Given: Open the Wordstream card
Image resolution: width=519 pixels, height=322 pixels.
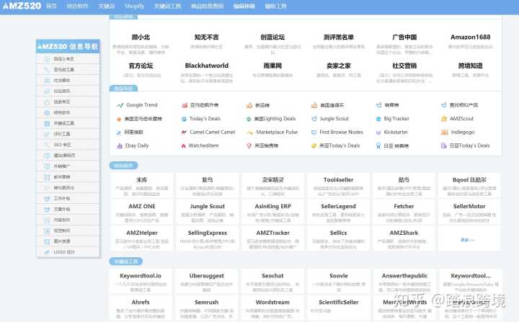Looking at the screenshot, I should [x=272, y=308].
